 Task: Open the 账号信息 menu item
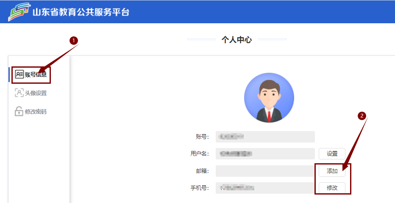31,74
